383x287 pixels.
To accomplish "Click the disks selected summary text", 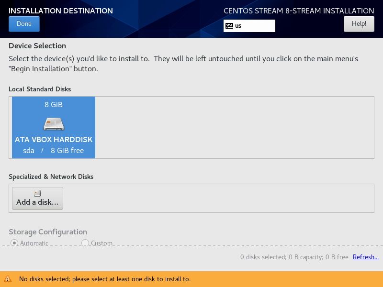I will [x=294, y=257].
